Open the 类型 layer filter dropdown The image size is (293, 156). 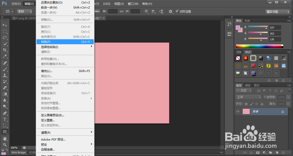coord(244,91)
